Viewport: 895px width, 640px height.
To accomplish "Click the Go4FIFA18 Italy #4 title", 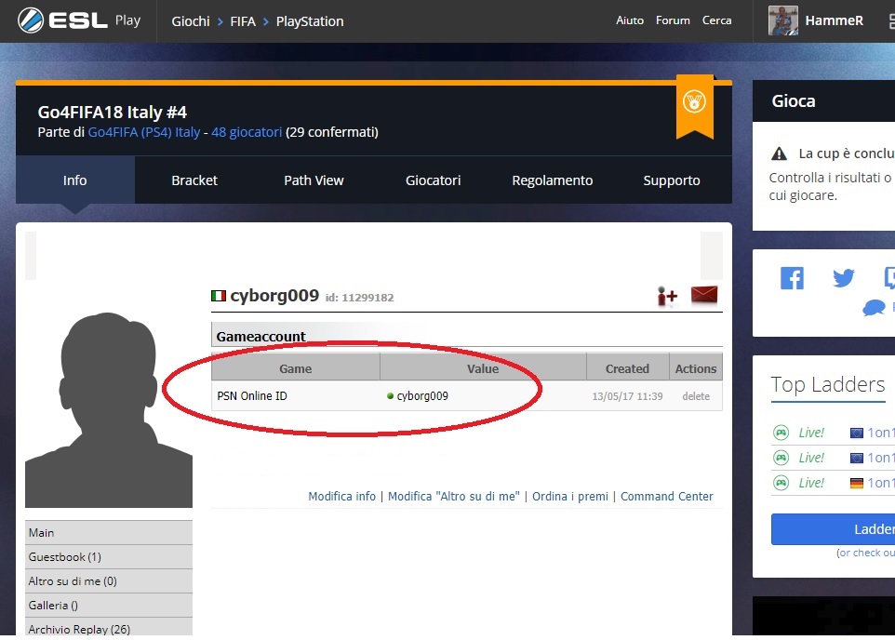I will point(113,113).
